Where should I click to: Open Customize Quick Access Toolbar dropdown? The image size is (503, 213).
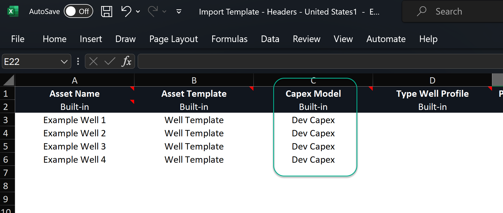[179, 12]
